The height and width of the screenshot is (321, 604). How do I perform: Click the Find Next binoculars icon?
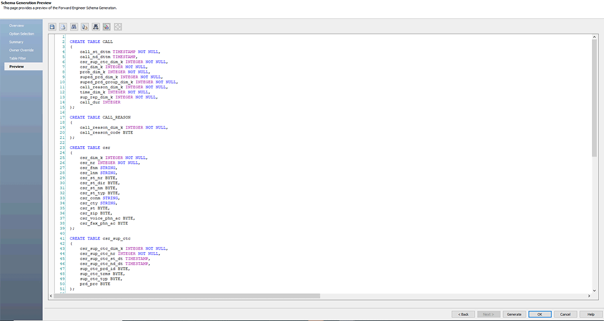coord(96,27)
